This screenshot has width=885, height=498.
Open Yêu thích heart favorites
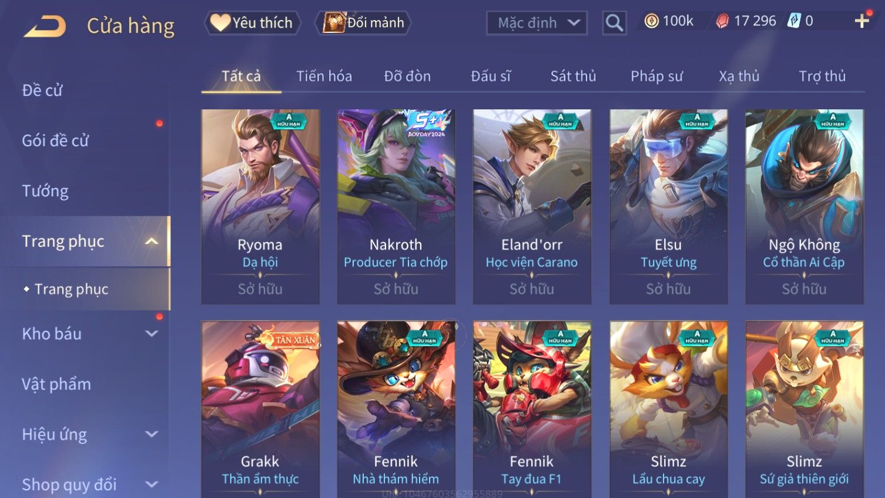pos(253,23)
